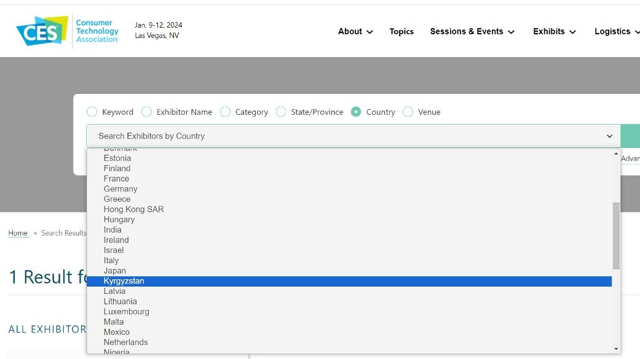Collapse the Search Exhibitors by Country dropdown

pos(354,136)
